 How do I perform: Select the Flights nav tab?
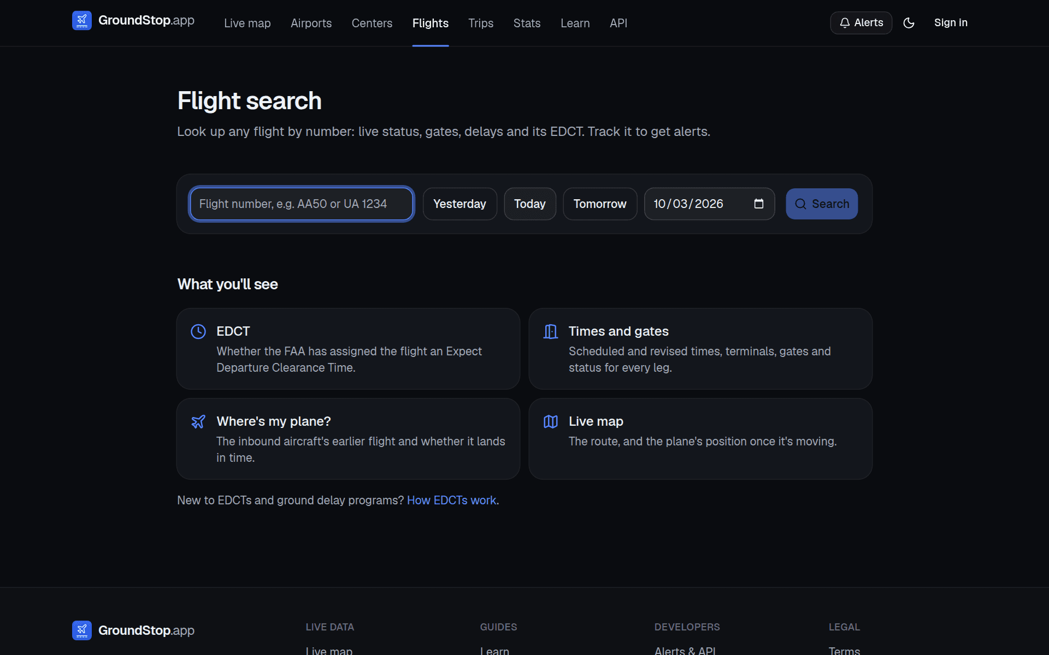tap(431, 23)
